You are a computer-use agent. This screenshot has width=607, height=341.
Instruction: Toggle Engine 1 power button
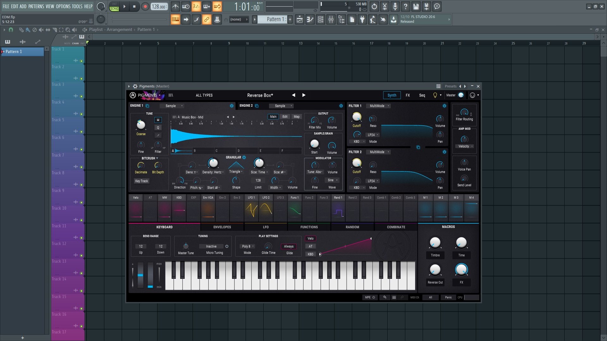click(232, 106)
